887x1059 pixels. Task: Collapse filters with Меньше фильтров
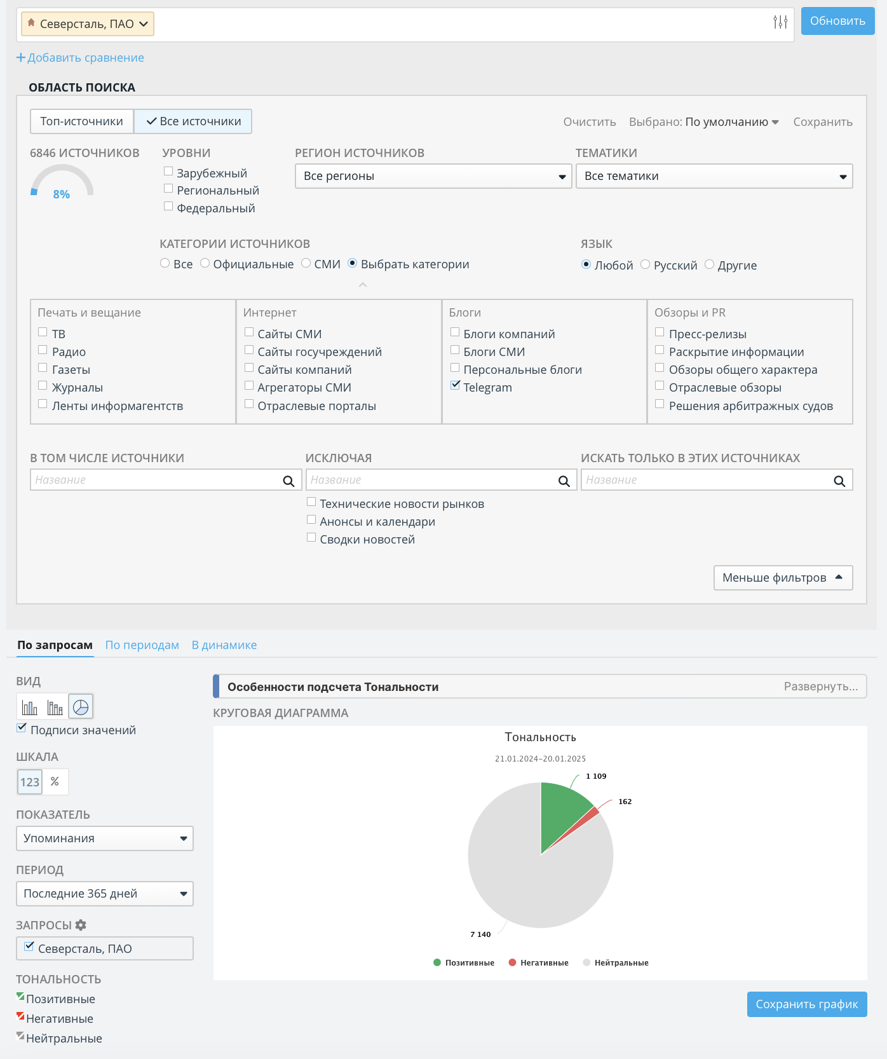click(x=783, y=578)
